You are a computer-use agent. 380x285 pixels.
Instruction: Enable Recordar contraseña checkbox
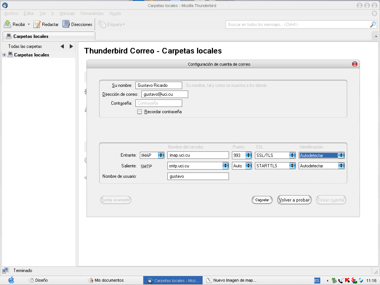click(x=140, y=112)
